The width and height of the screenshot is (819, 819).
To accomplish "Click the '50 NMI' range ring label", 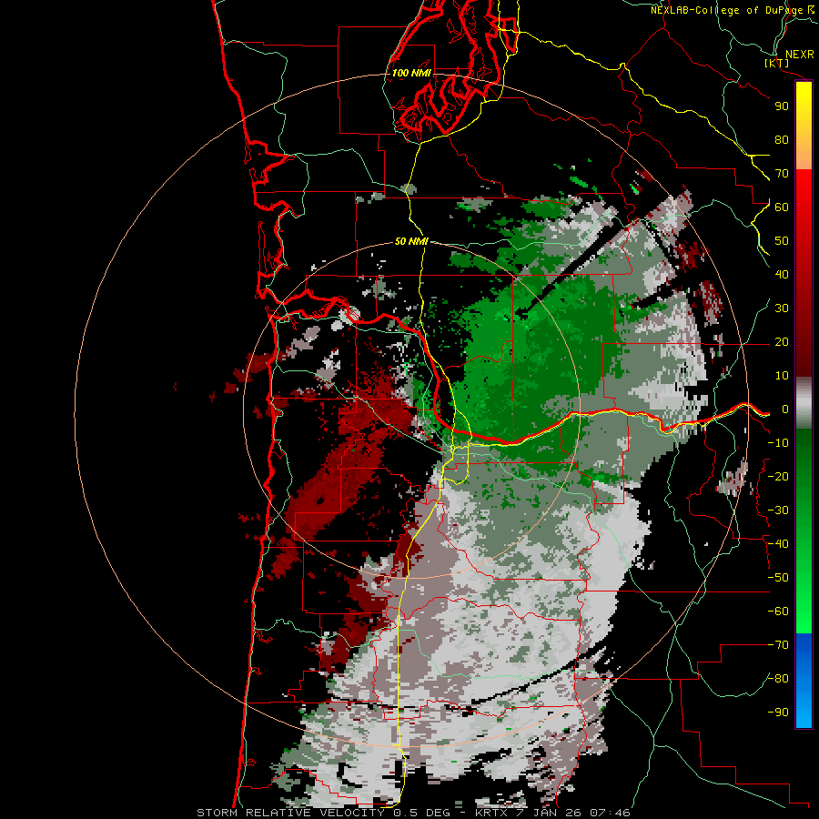I will tap(411, 241).
